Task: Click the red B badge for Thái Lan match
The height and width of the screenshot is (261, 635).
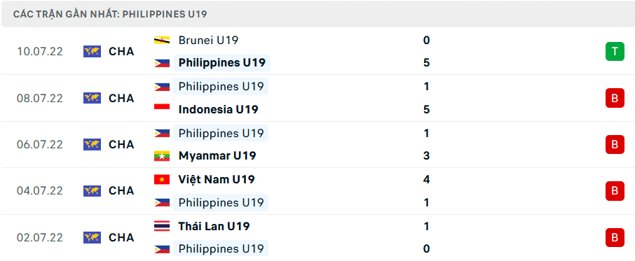Action: click(x=615, y=238)
